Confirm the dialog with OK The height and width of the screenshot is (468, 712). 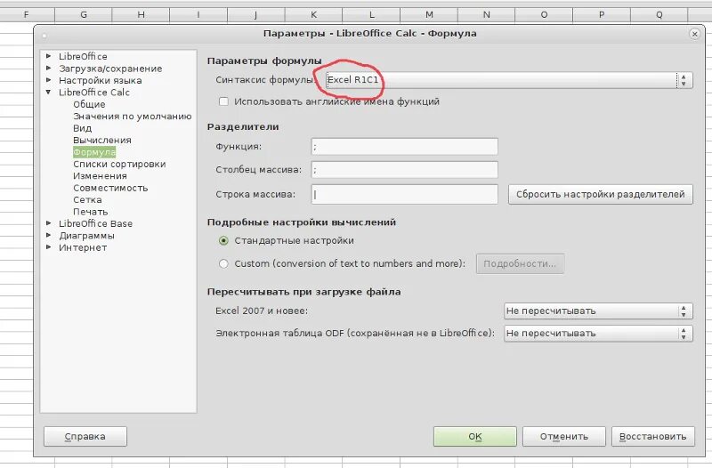point(475,437)
